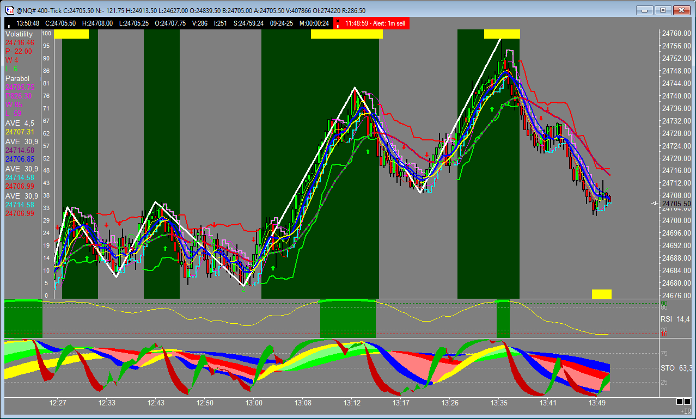
Task: Click the current price arrow marker on axis
Action: [x=655, y=204]
